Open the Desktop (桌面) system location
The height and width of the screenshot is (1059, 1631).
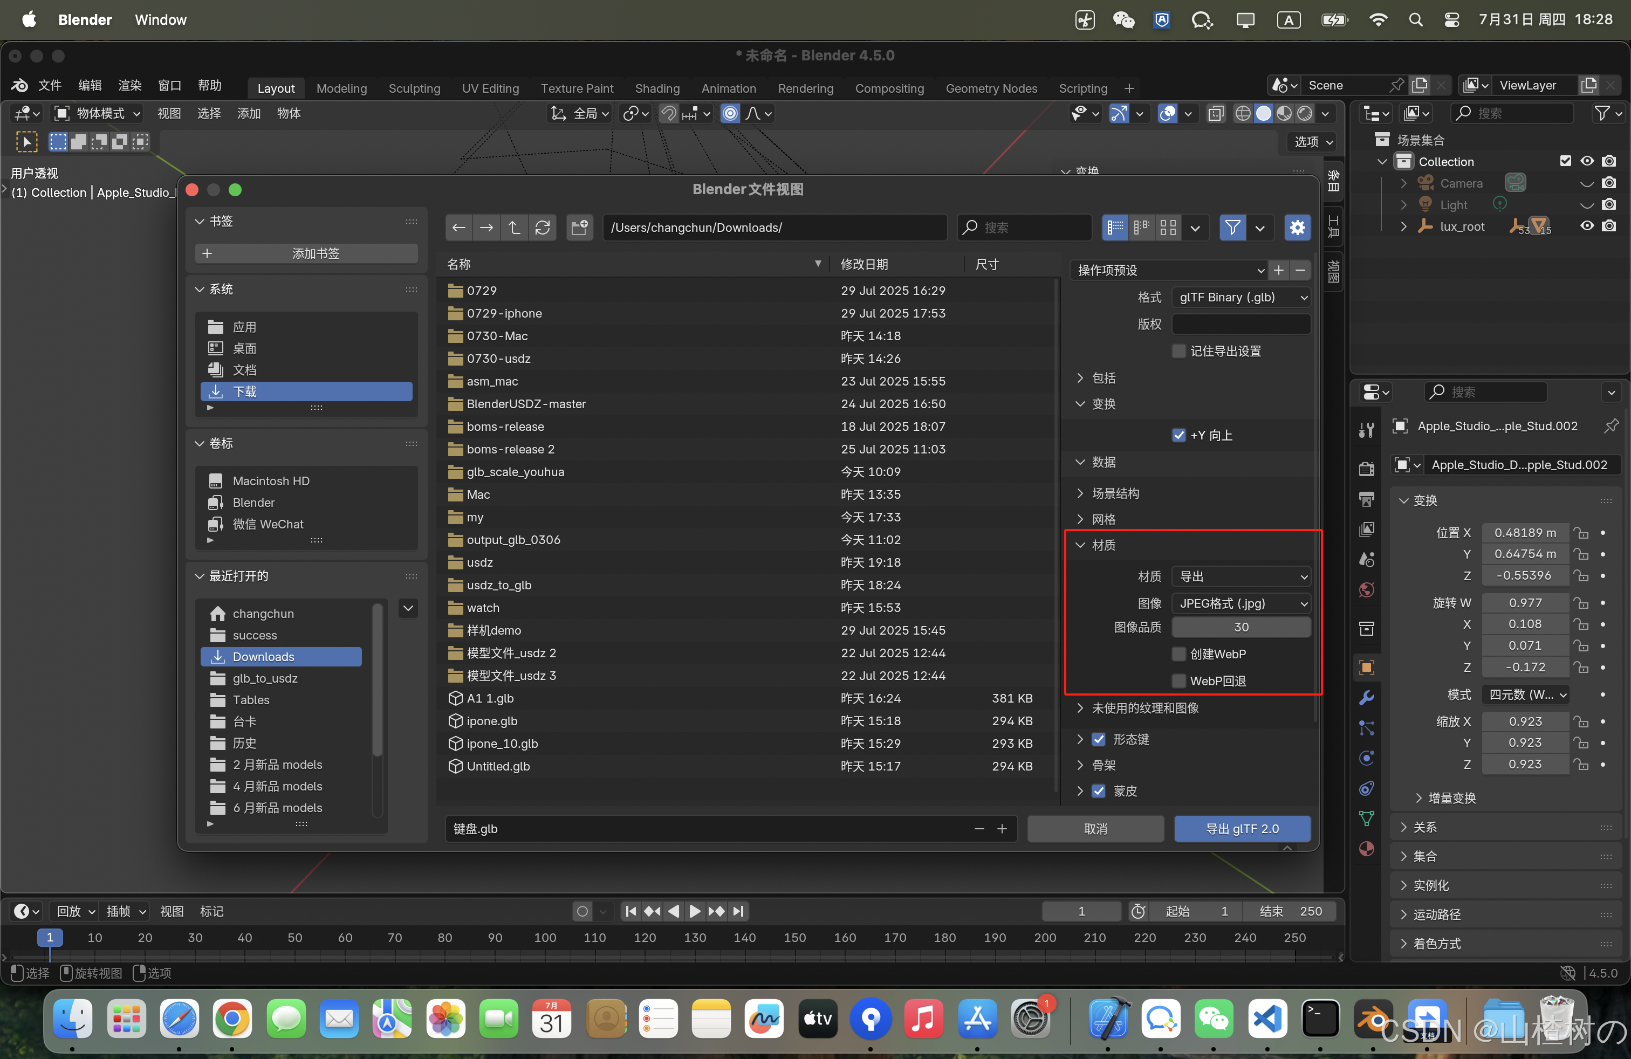click(306, 349)
